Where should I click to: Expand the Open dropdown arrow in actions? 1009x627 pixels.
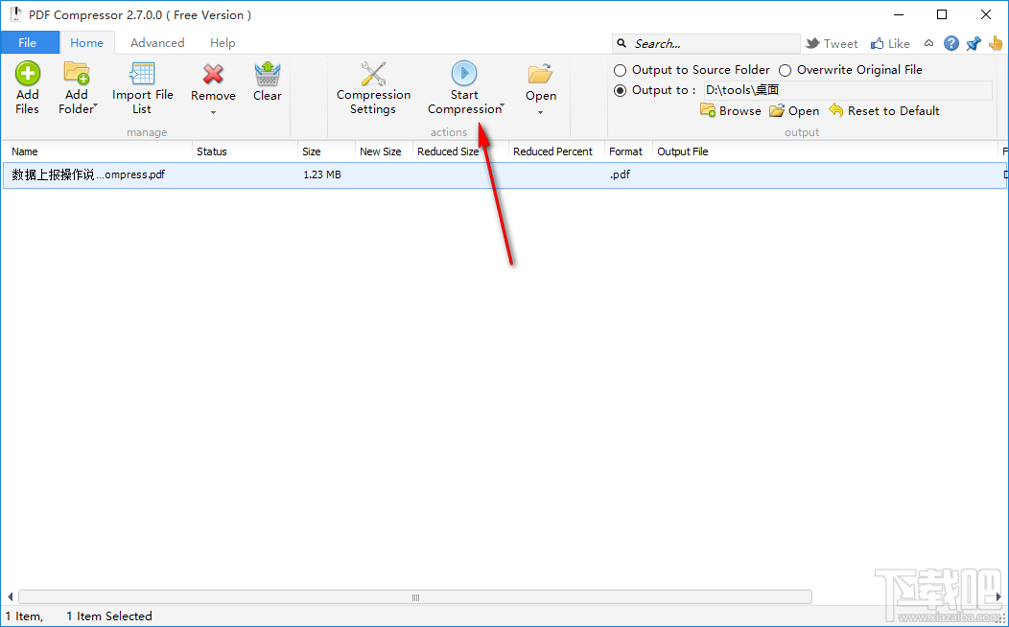point(541,112)
